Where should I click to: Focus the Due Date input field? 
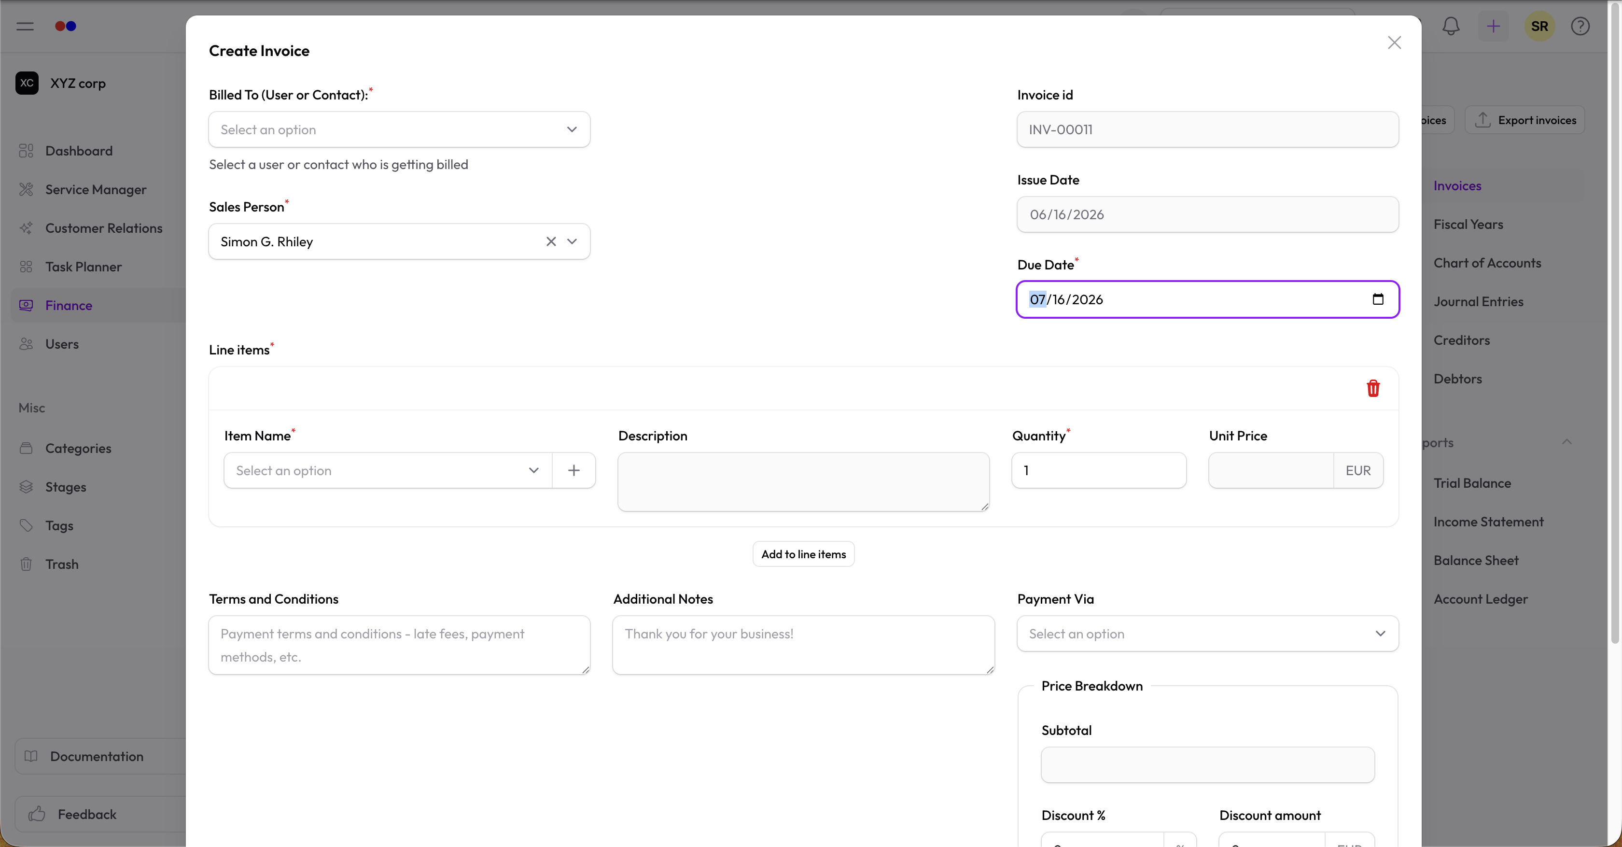tap(1208, 299)
